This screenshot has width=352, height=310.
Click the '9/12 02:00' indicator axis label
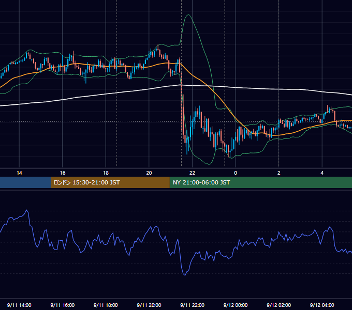click(279, 305)
